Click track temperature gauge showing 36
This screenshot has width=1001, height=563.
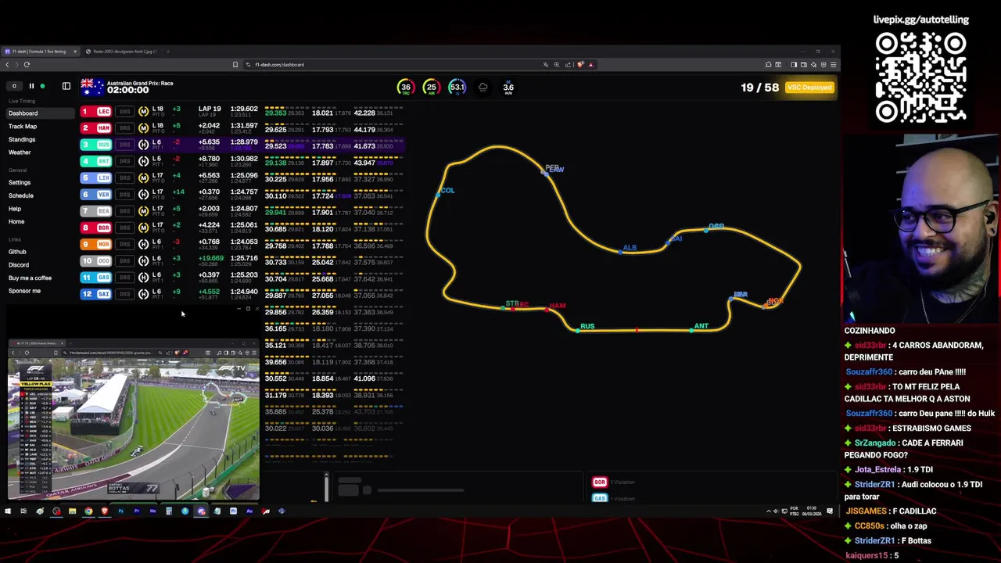405,88
